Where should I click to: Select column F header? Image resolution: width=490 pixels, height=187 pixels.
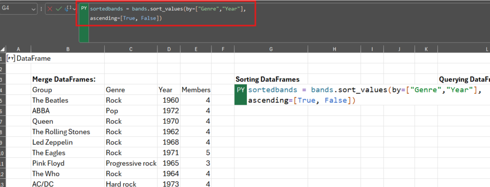[223, 49]
